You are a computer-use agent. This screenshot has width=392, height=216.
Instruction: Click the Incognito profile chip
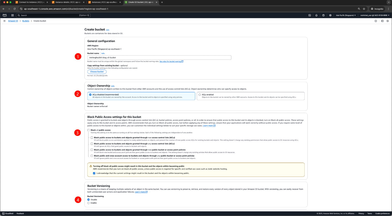pos(377,9)
